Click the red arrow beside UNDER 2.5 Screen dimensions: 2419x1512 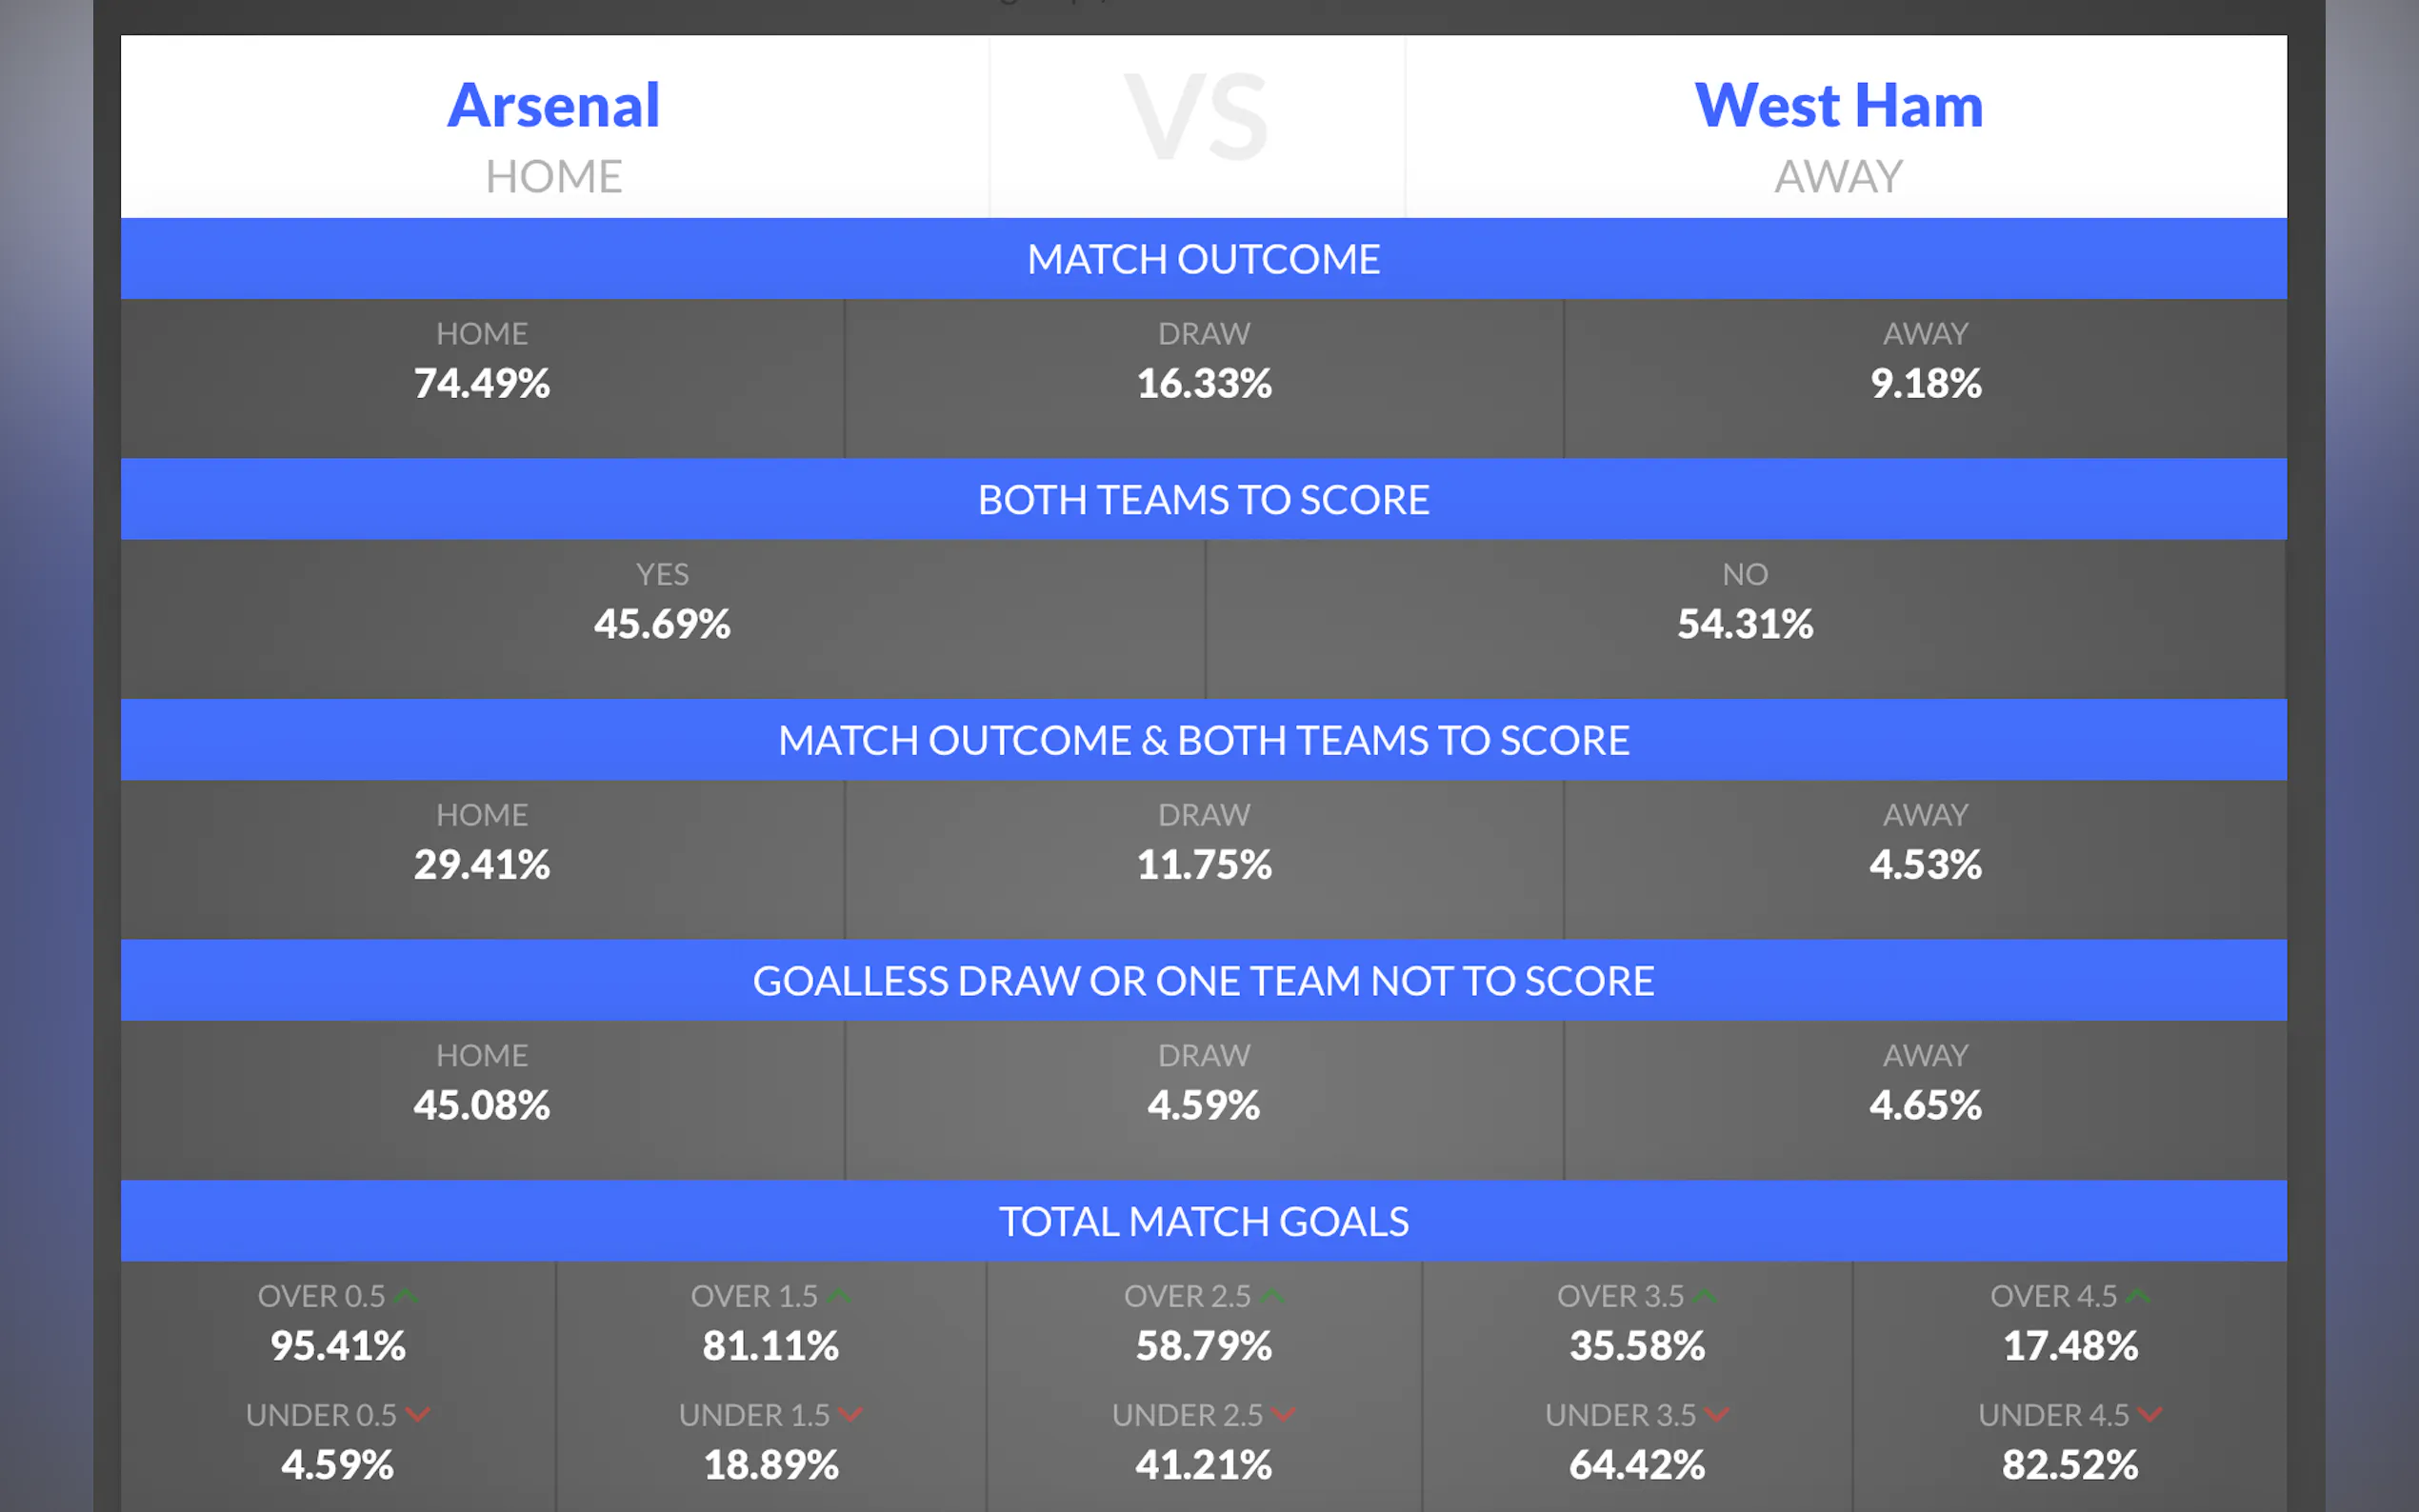tap(1284, 1415)
